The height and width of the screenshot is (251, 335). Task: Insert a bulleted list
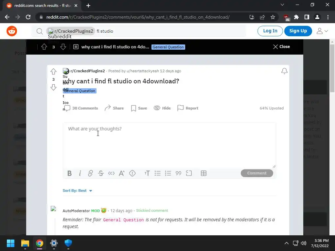pyautogui.click(x=157, y=173)
